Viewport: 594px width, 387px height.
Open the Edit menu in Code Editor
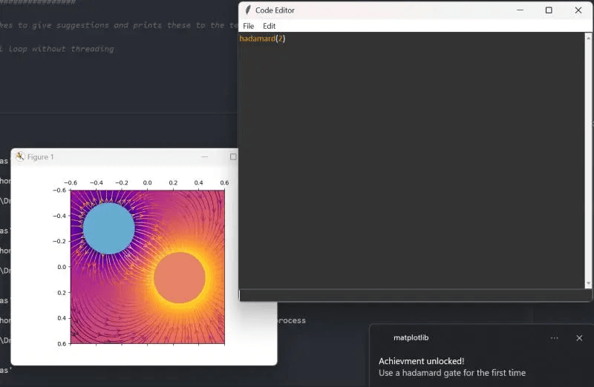(x=269, y=26)
